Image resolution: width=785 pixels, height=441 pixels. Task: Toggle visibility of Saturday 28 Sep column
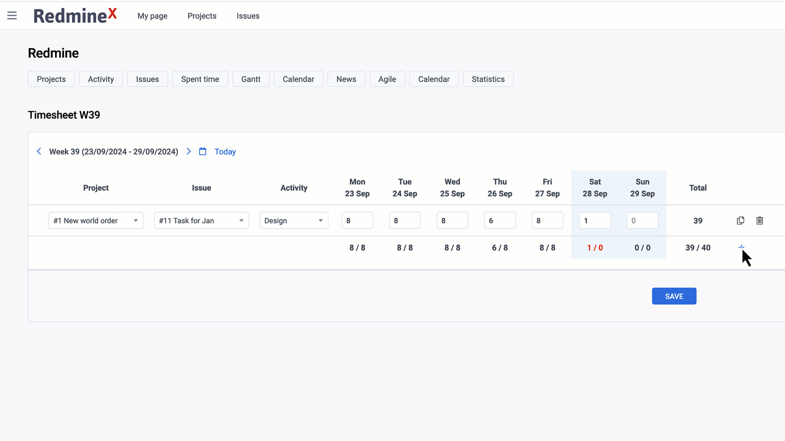pyautogui.click(x=595, y=187)
